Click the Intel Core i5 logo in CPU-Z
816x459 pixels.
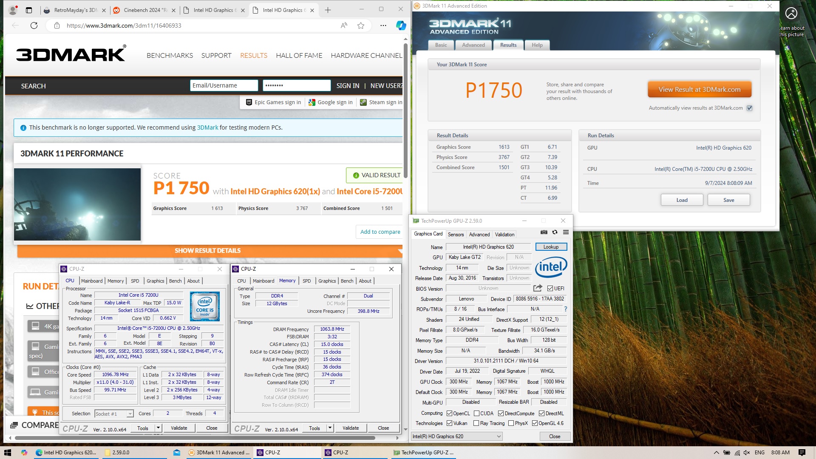(x=204, y=306)
